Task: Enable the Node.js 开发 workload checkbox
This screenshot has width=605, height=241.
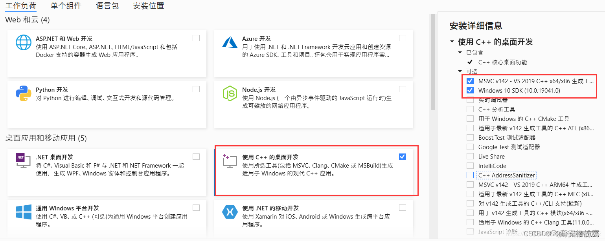Action: 403,89
